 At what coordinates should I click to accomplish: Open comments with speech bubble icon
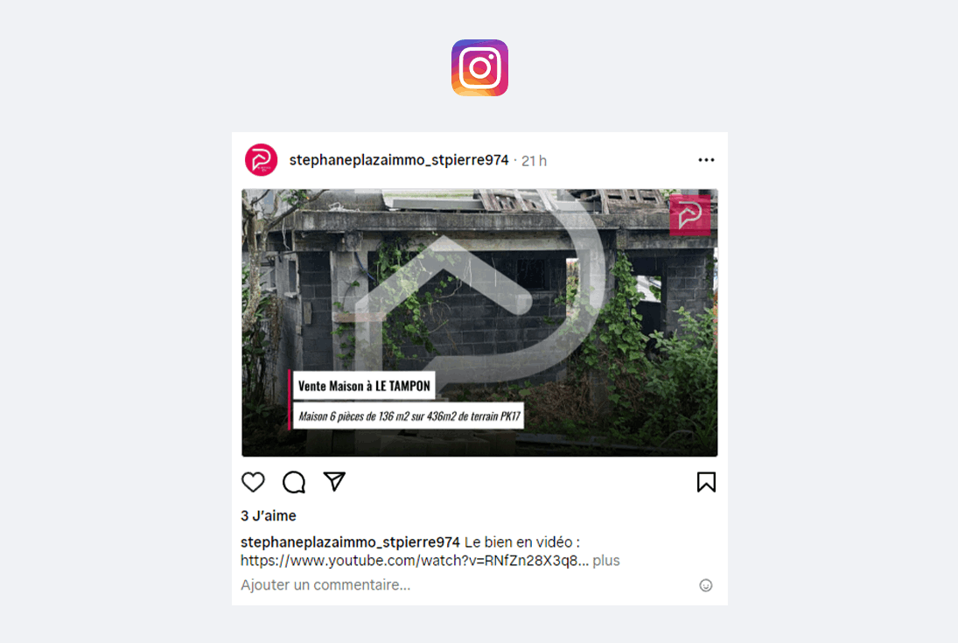[294, 482]
